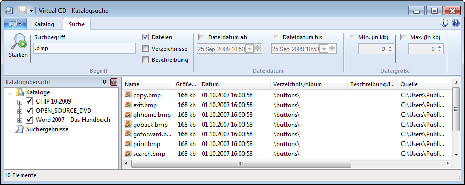Collapse the Kataloge tree node
This screenshot has width=465, height=185.
point(10,93)
